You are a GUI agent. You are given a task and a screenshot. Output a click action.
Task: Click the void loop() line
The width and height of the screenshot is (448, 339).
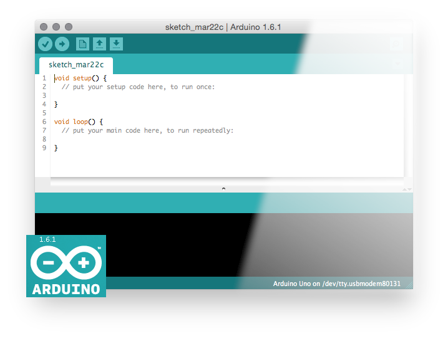coord(79,122)
